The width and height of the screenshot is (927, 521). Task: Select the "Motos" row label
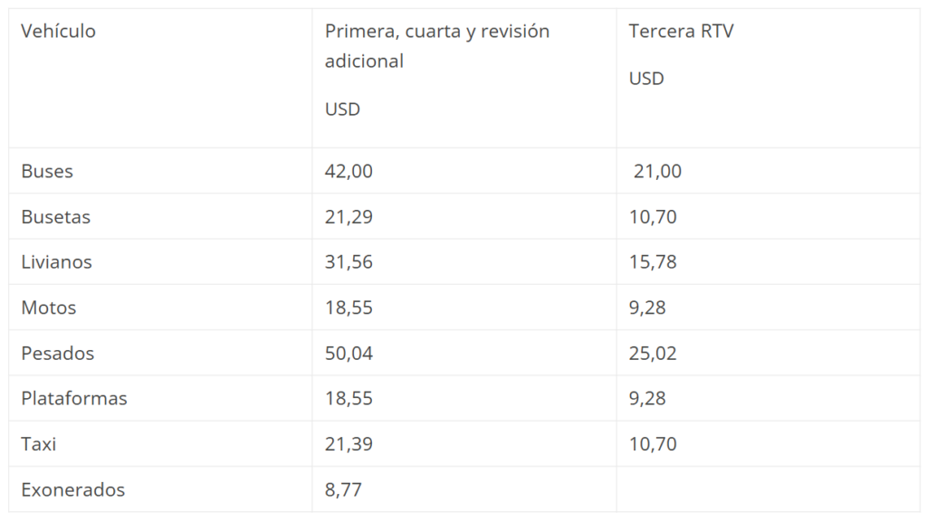[x=49, y=308]
